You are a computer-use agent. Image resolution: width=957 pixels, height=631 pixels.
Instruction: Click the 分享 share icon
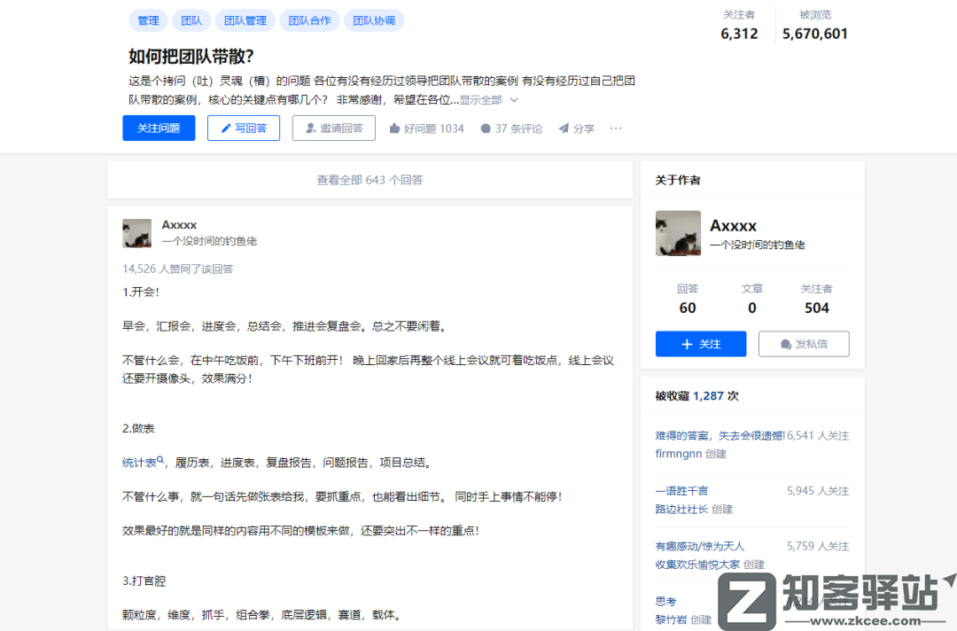564,129
